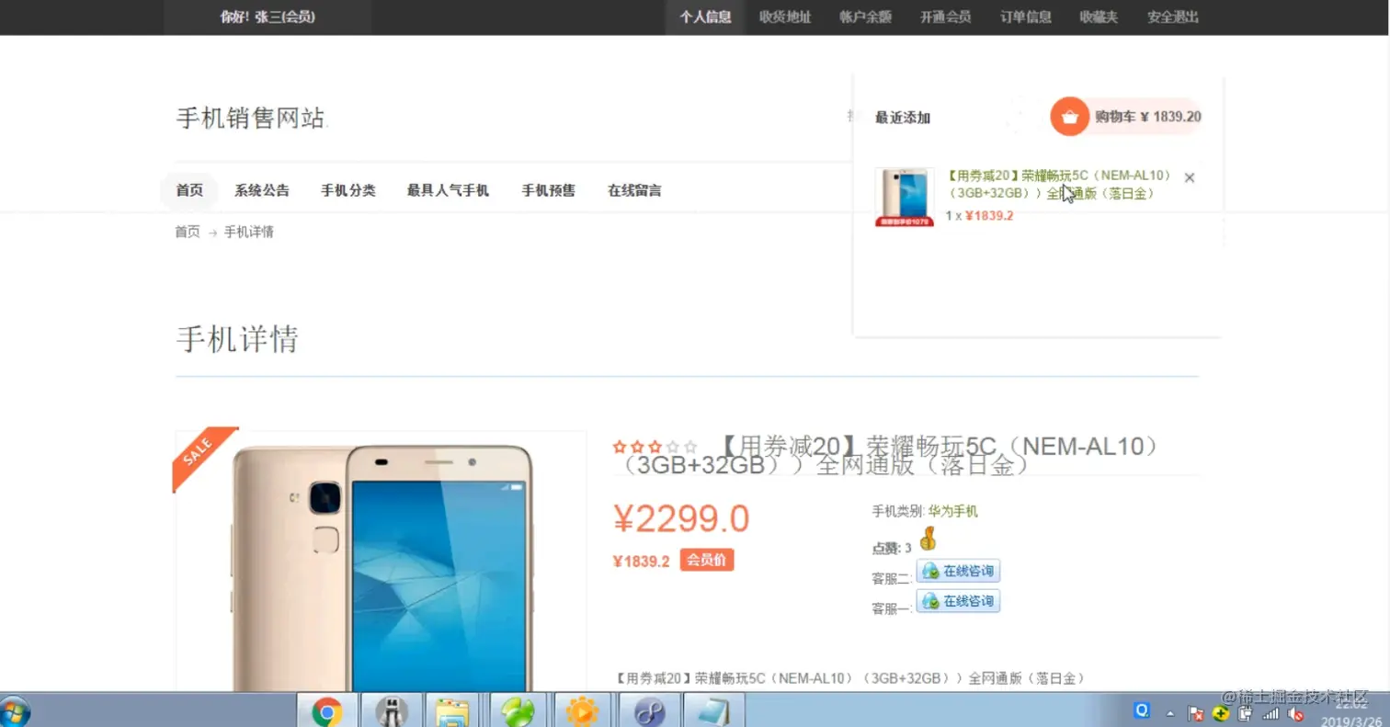Open 帐户余额 in top bar

pos(865,17)
